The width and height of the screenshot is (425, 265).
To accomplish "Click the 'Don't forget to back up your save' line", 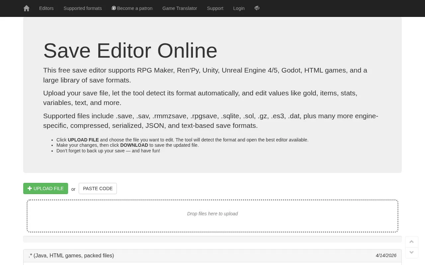I will coord(108,151).
